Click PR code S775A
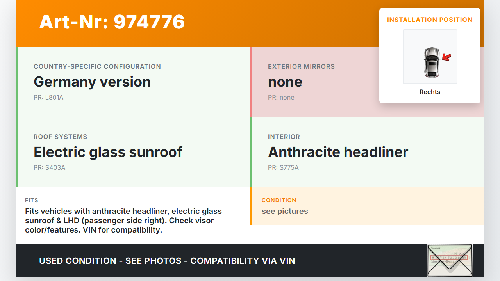 point(283,168)
